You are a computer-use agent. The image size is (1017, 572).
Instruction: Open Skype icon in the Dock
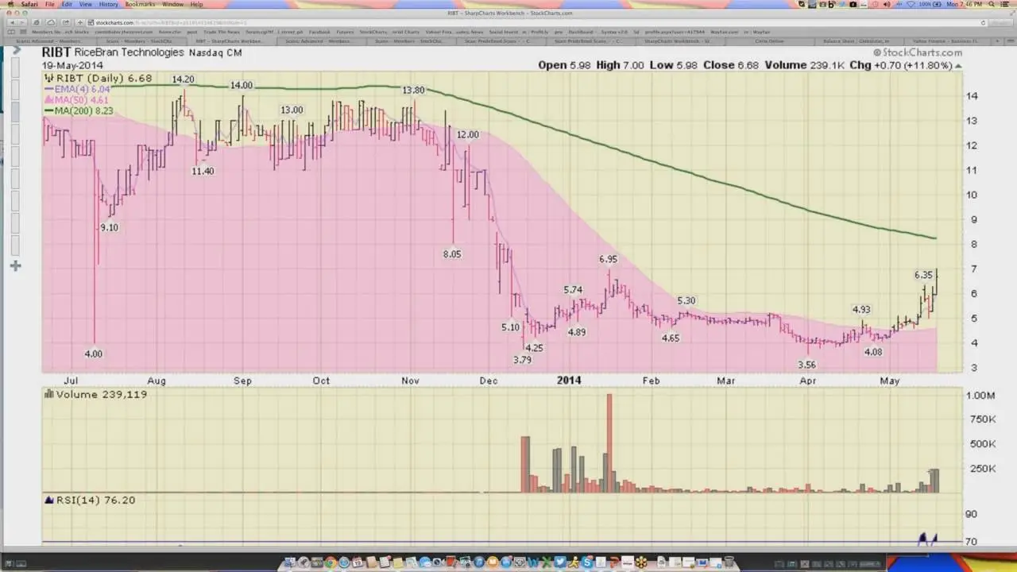tap(586, 562)
